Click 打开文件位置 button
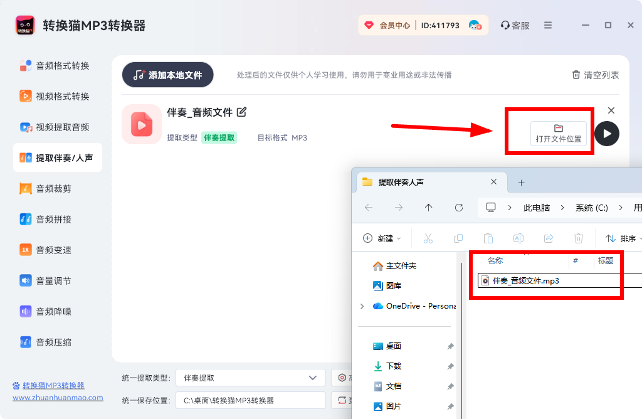Viewport: 642px width, 419px height. [x=559, y=134]
